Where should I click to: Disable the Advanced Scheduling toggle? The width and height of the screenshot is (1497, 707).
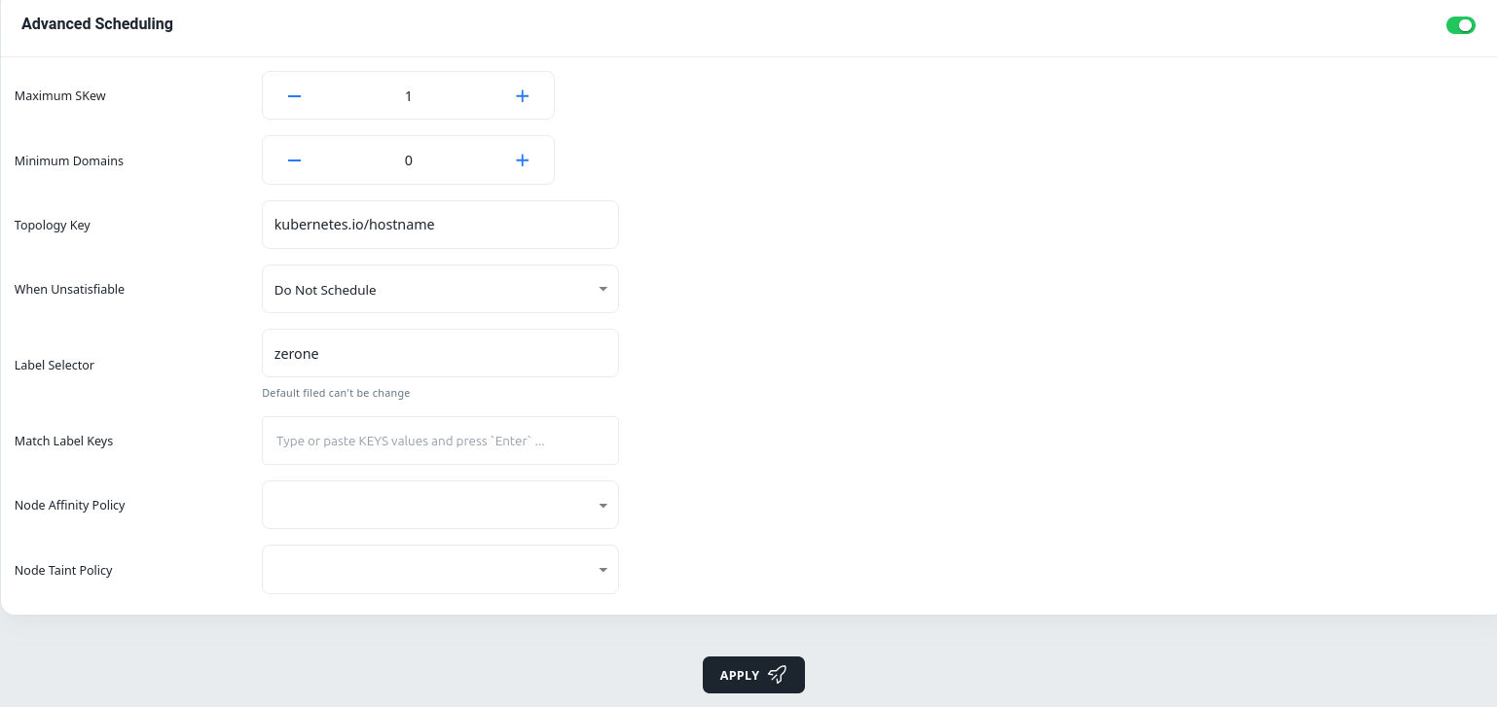[1460, 25]
